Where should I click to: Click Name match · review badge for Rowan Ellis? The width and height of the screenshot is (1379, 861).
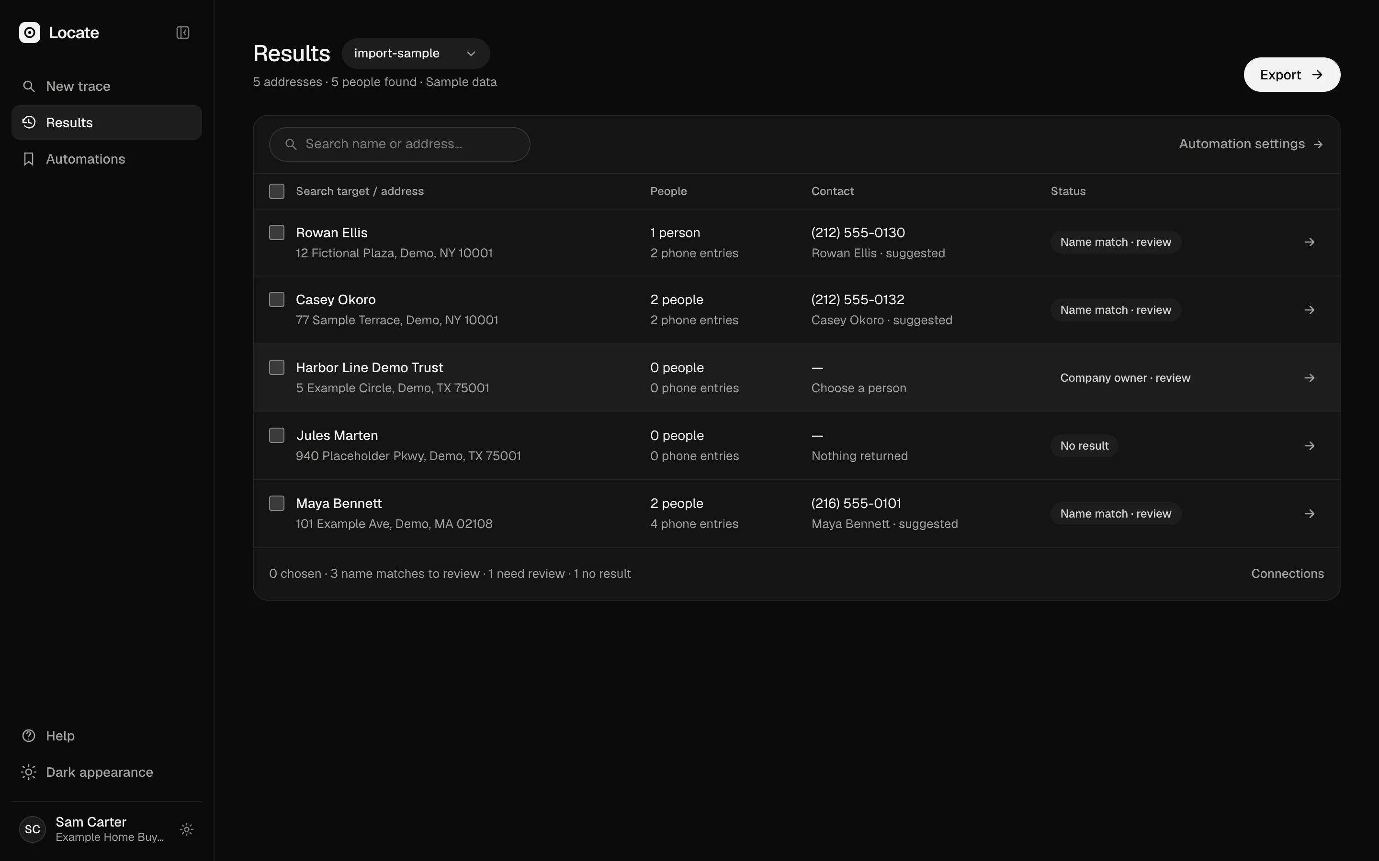click(1115, 242)
